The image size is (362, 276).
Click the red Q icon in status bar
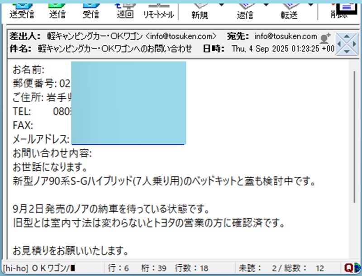tap(350, 268)
